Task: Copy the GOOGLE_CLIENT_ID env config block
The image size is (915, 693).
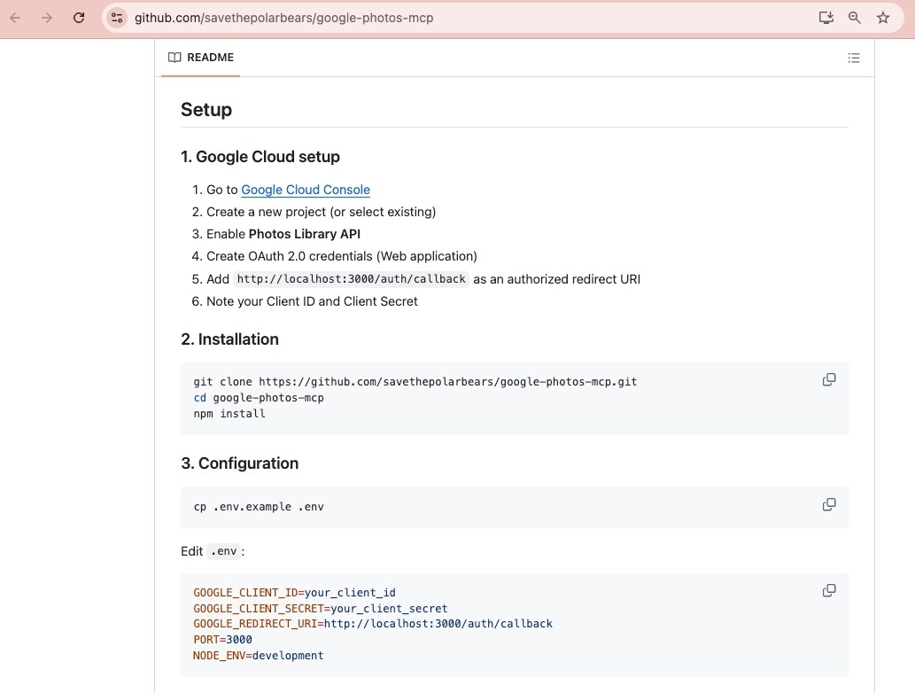Action: pyautogui.click(x=828, y=591)
